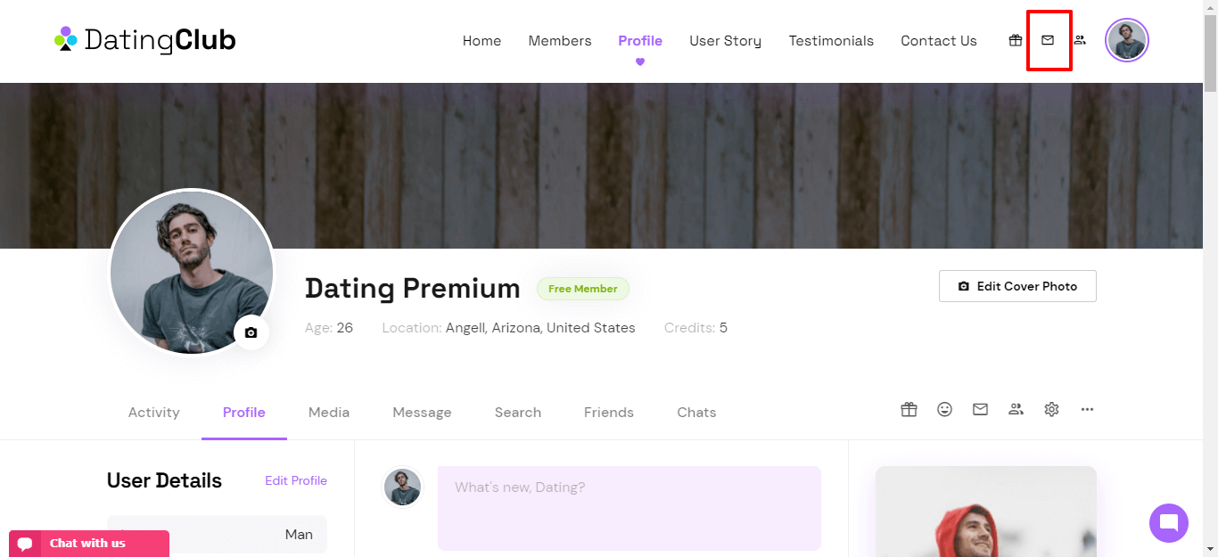The width and height of the screenshot is (1218, 557).
Task: Click the Edit Profile link
Action: (x=296, y=480)
